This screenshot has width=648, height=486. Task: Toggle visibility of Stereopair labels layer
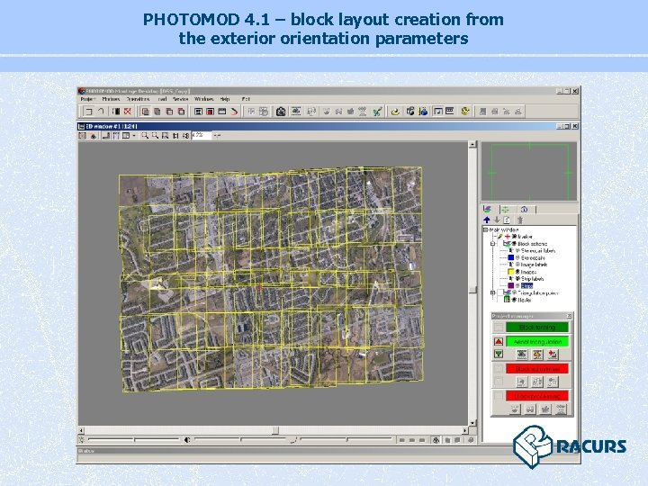tap(517, 251)
